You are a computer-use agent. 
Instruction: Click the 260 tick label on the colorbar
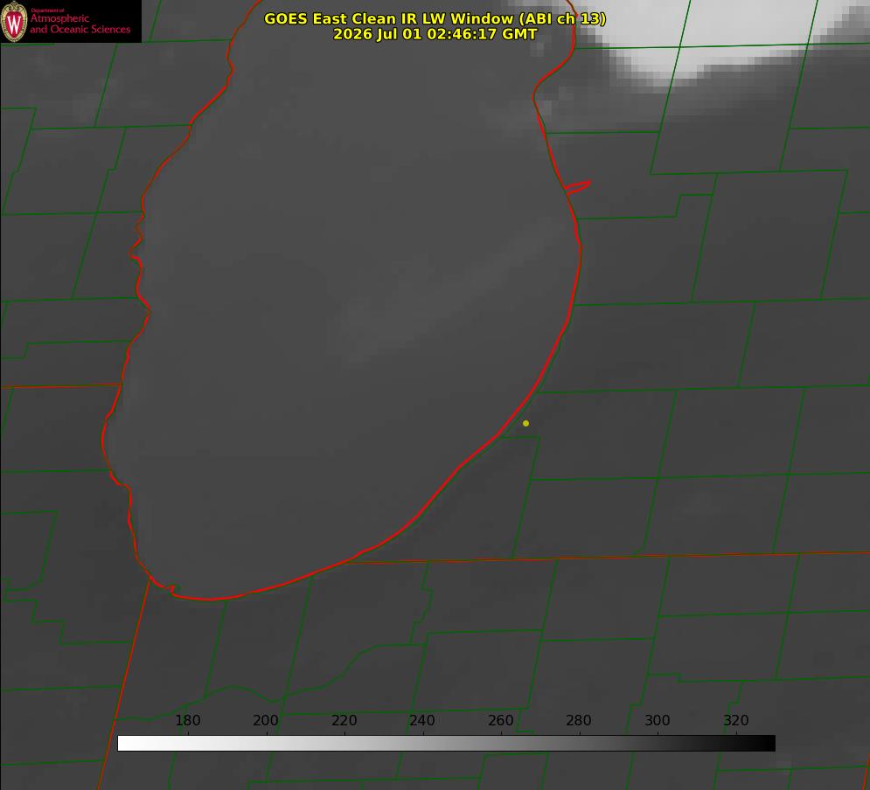[x=500, y=720]
